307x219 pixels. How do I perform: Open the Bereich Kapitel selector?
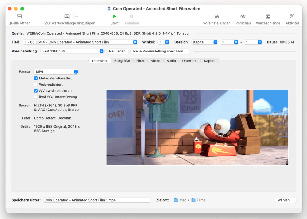pos(204,42)
